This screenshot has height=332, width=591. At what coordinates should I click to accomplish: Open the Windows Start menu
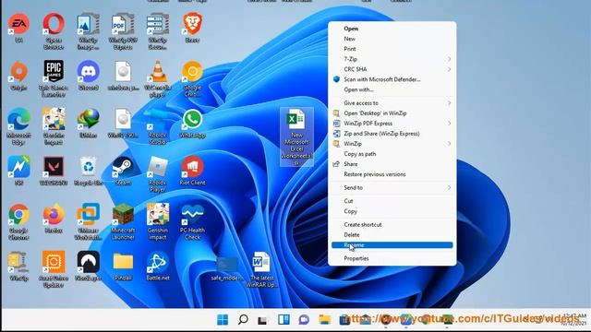tap(223, 320)
